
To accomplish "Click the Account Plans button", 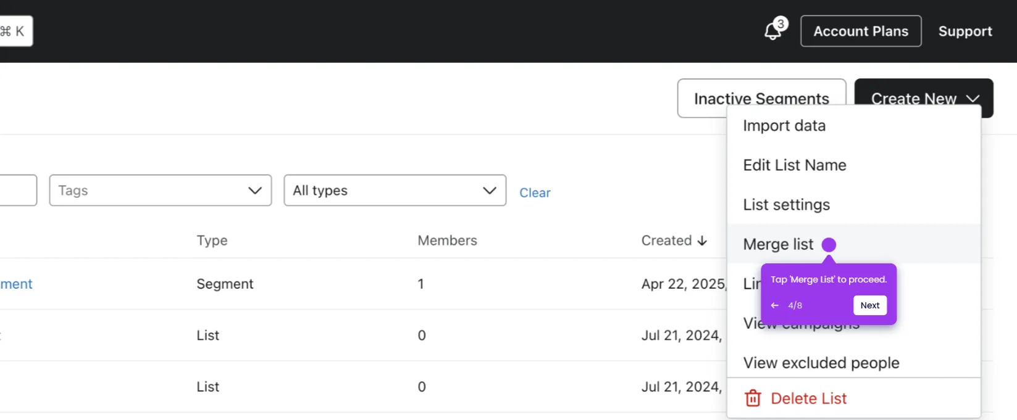I will [861, 31].
